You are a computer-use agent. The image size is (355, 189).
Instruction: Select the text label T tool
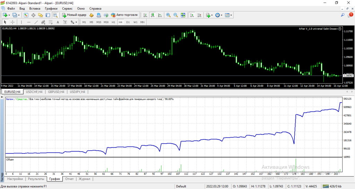[x=65, y=22]
